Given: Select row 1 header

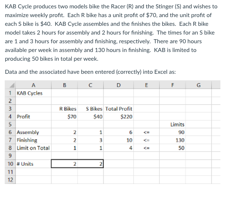Looking at the screenshot, I should [10, 93].
